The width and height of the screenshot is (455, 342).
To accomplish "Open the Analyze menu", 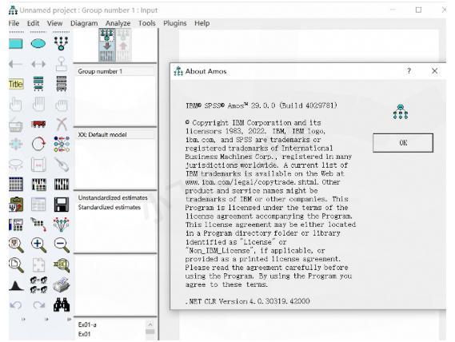I will 118,23.
